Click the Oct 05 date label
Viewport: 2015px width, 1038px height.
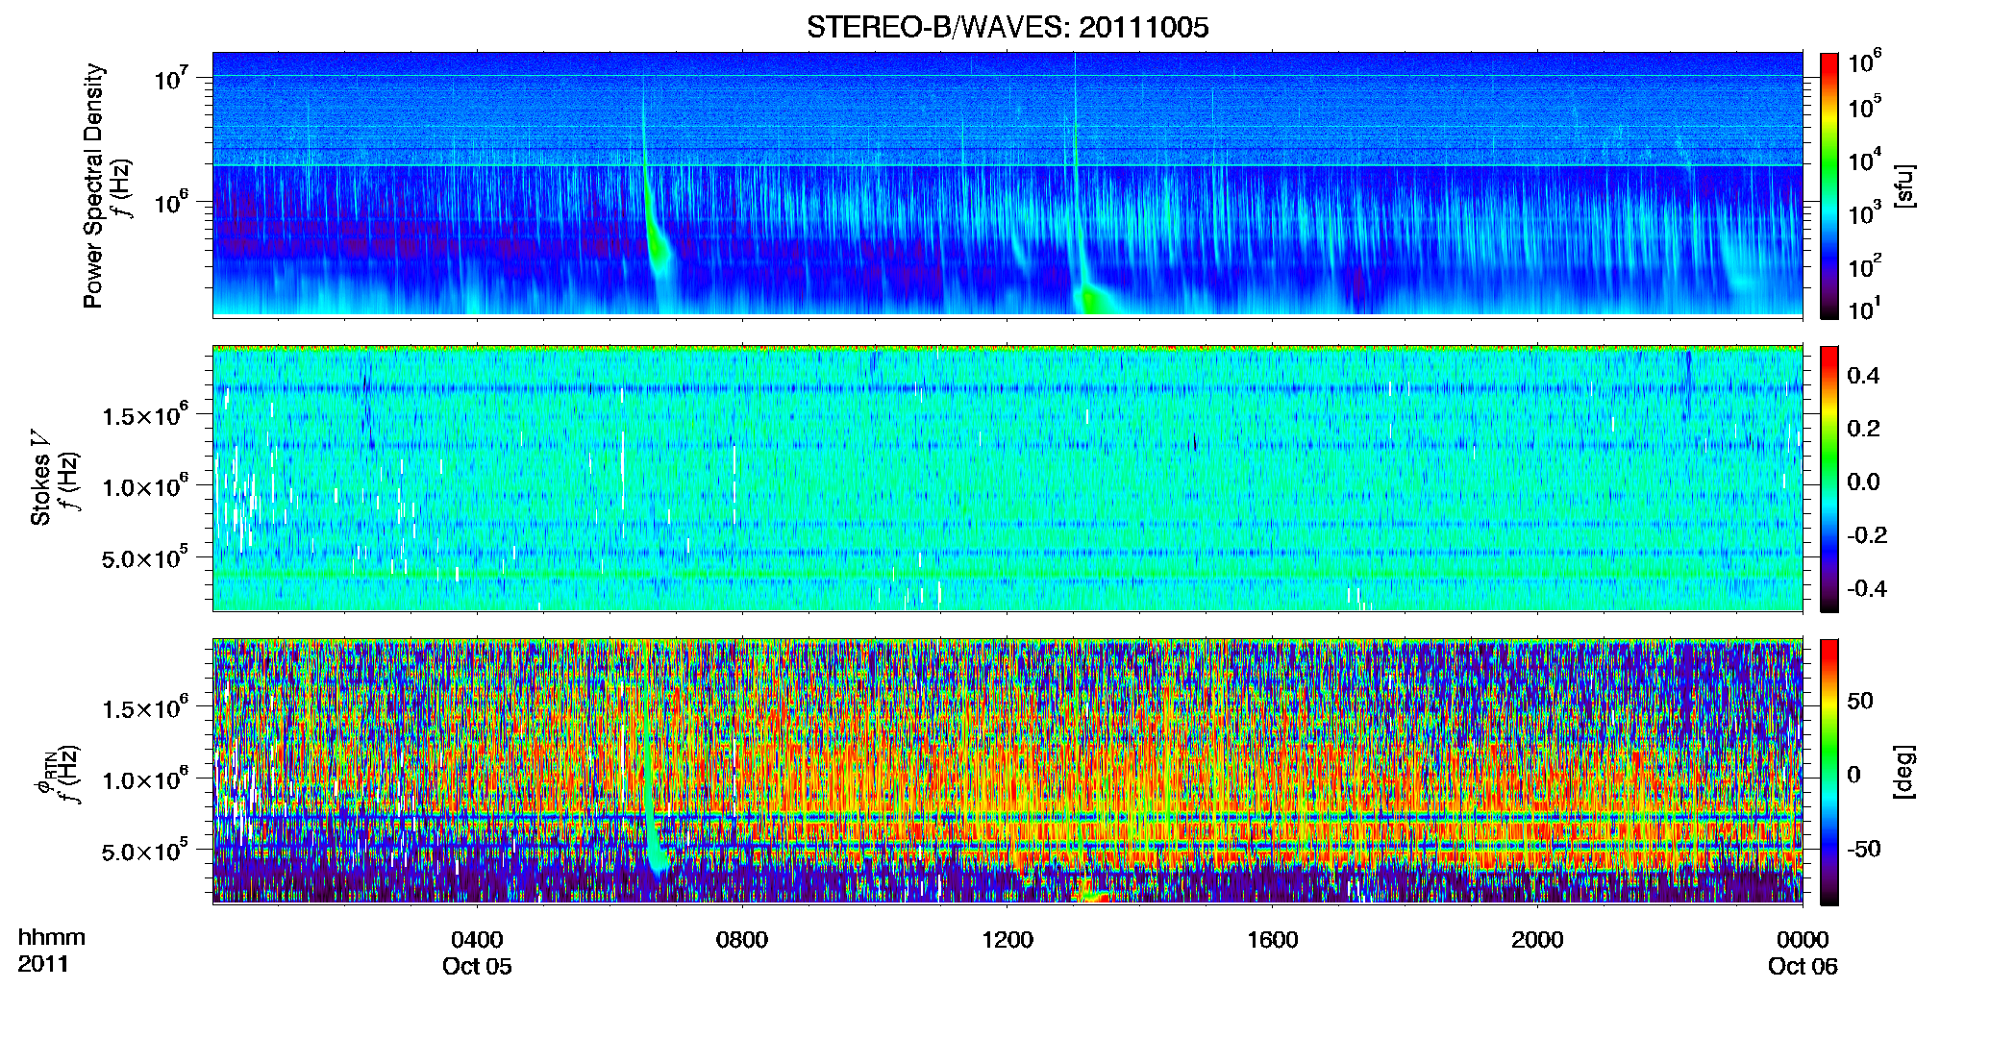[x=477, y=967]
